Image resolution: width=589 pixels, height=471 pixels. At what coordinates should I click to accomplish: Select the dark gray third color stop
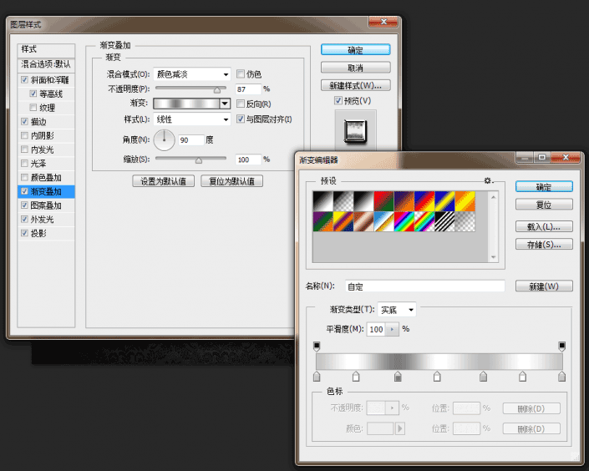tap(398, 377)
